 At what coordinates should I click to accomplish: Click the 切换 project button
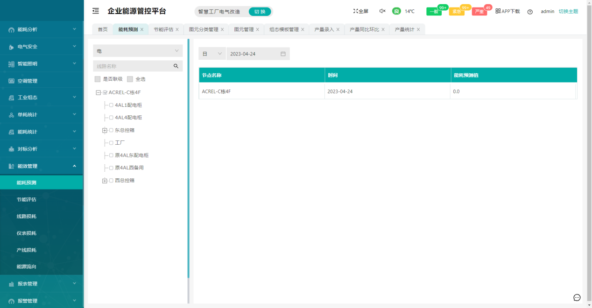pyautogui.click(x=260, y=12)
